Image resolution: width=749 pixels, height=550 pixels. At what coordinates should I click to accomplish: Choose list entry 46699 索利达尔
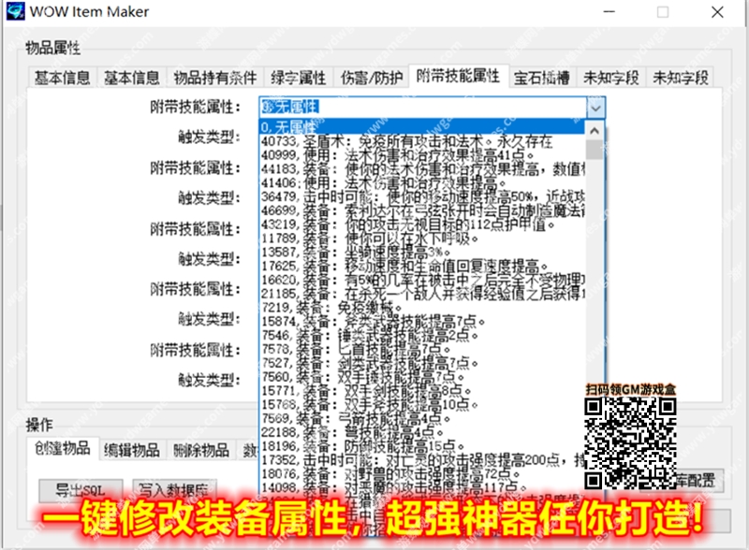(x=422, y=210)
